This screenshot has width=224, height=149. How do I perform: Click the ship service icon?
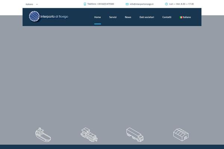(x=43, y=135)
